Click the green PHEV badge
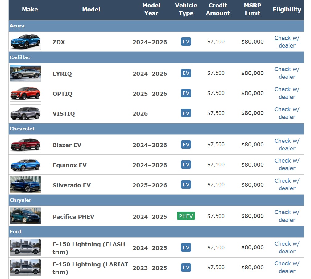Viewport: 311px width, 279px height. click(x=186, y=216)
